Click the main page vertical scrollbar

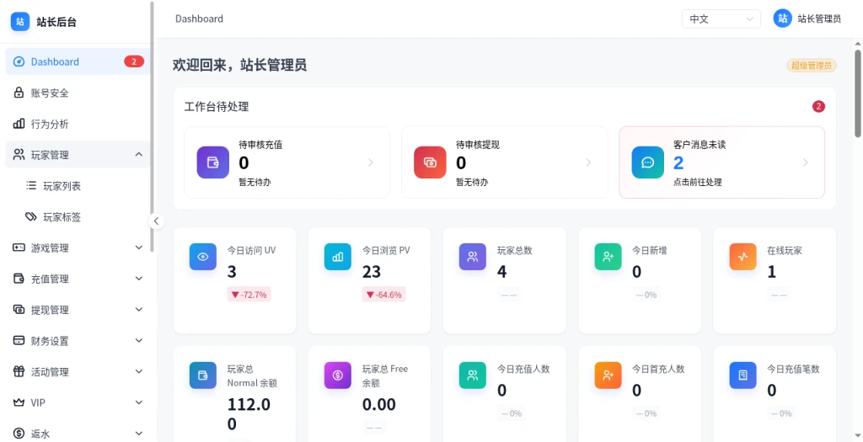pyautogui.click(x=857, y=93)
